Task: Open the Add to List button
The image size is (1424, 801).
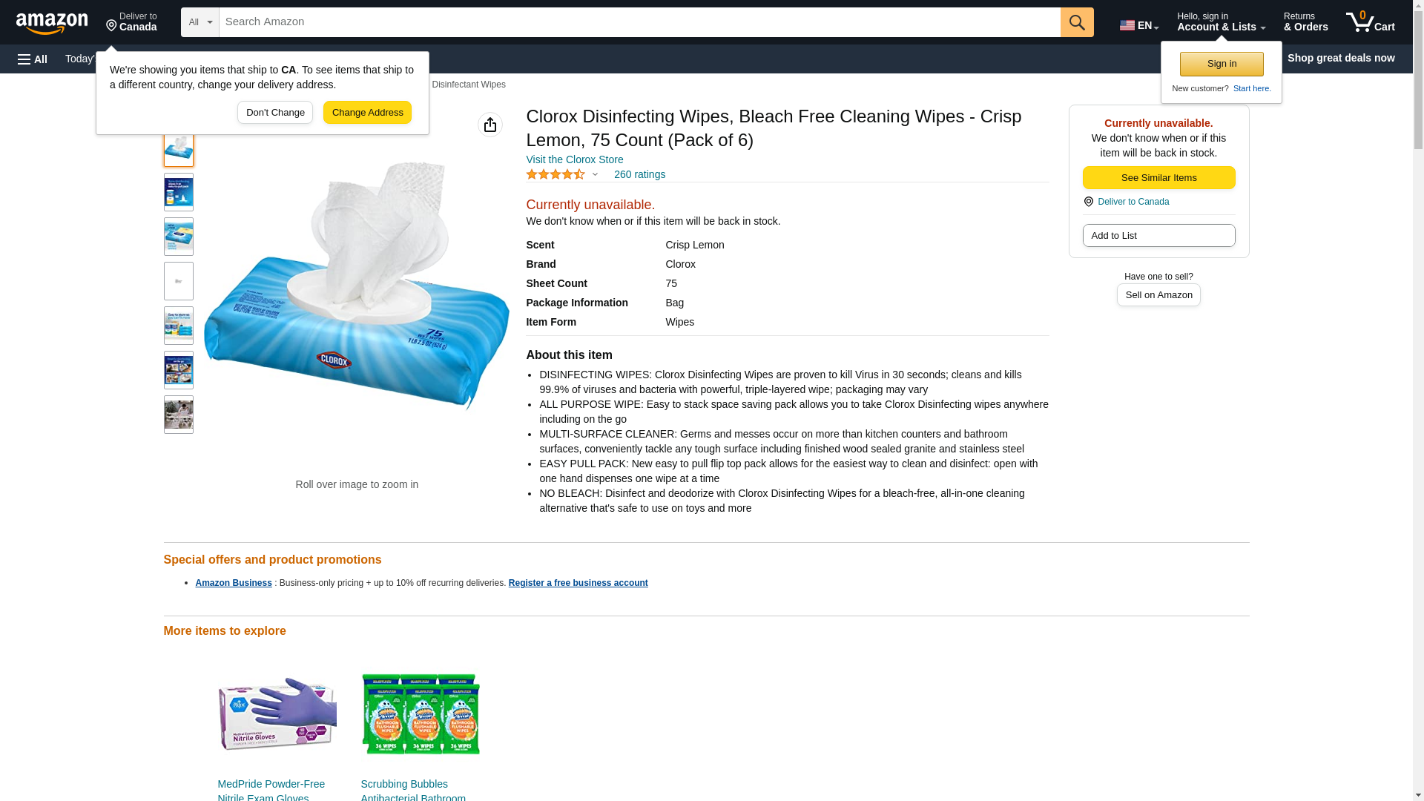Action: tap(1158, 235)
